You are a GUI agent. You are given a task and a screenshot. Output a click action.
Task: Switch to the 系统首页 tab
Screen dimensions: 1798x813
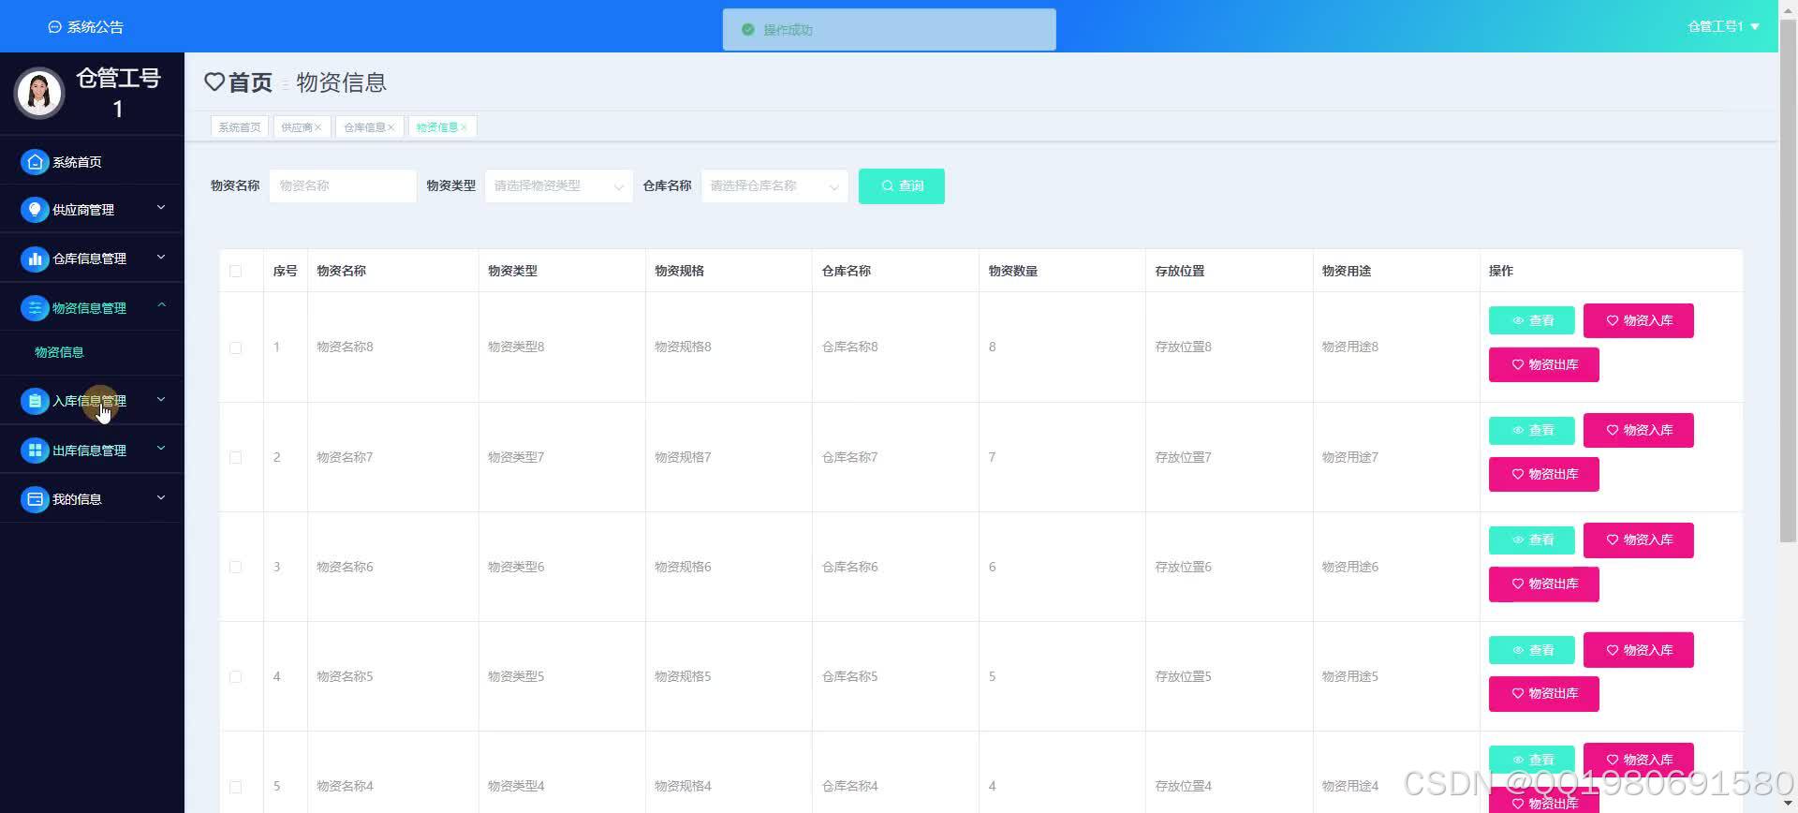[x=240, y=127]
